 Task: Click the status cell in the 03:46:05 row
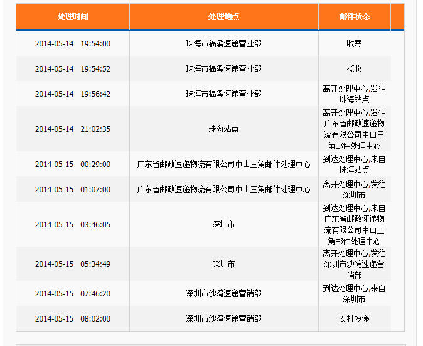pyautogui.click(x=354, y=225)
